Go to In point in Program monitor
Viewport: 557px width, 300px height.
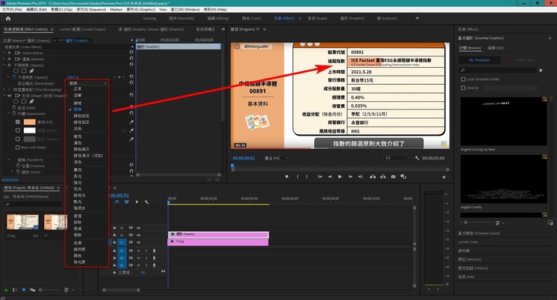(320, 177)
